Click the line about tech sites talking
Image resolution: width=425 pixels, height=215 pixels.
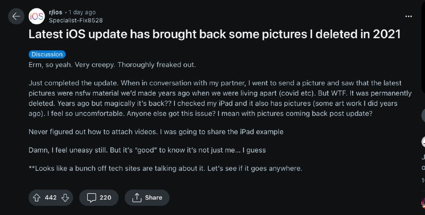[x=165, y=168]
